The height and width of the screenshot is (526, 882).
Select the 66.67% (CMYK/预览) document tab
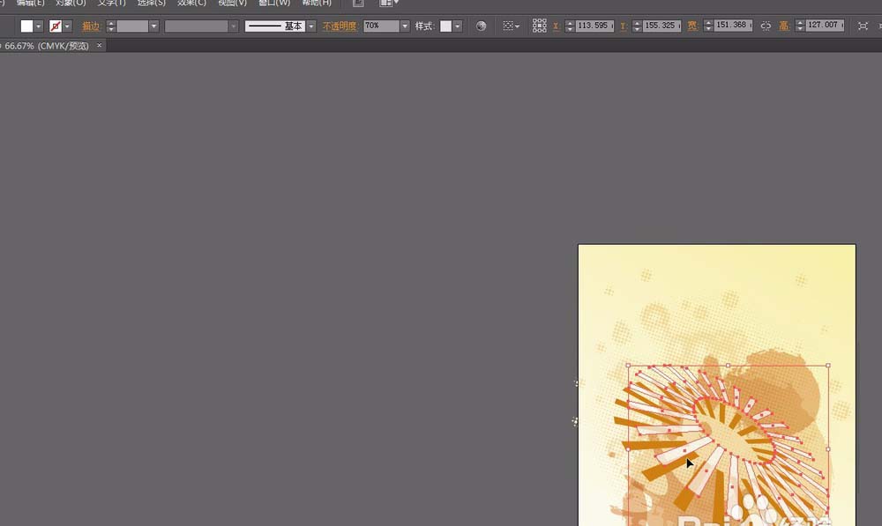47,46
